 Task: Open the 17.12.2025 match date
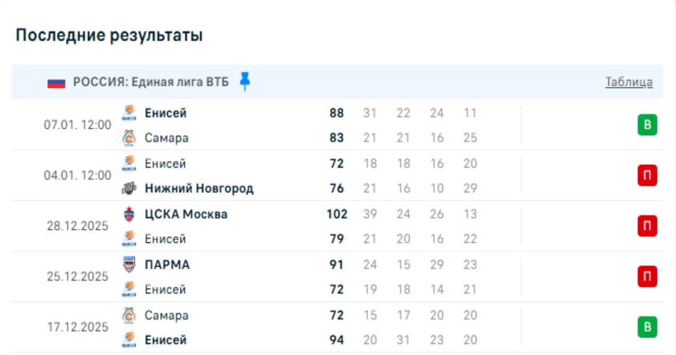(77, 327)
